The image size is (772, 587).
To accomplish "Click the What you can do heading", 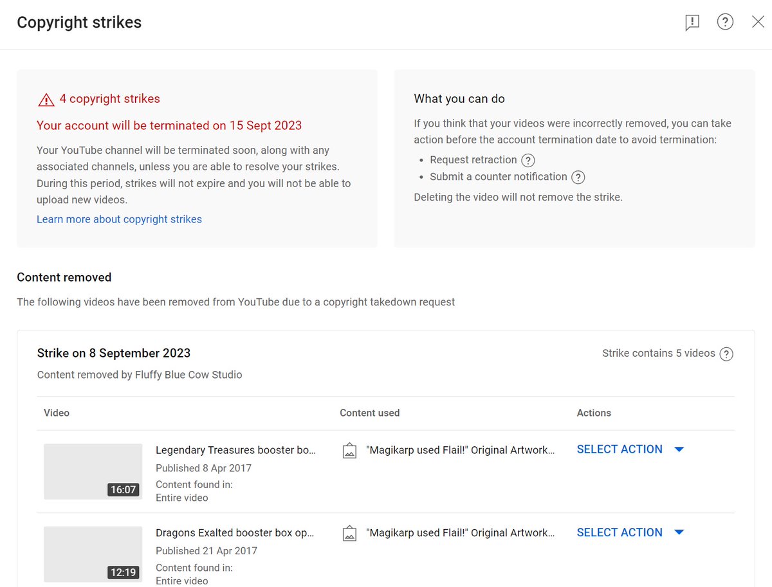I will click(x=459, y=98).
